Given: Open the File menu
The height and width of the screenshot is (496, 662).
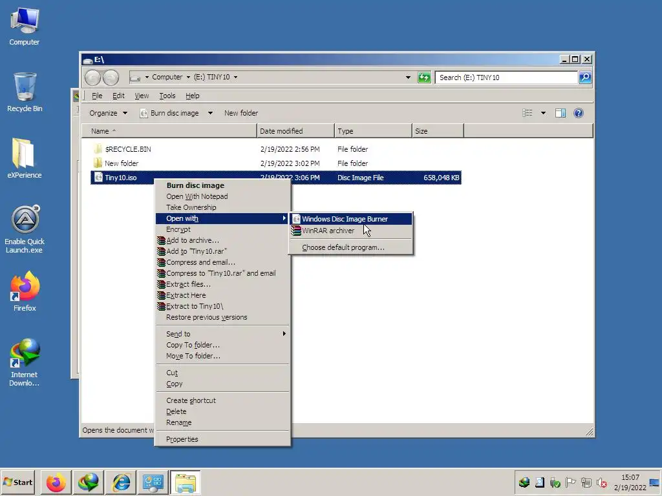Looking at the screenshot, I should click(97, 96).
